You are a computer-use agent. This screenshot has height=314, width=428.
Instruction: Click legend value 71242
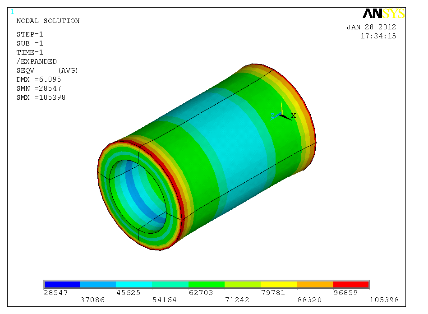pos(237,300)
